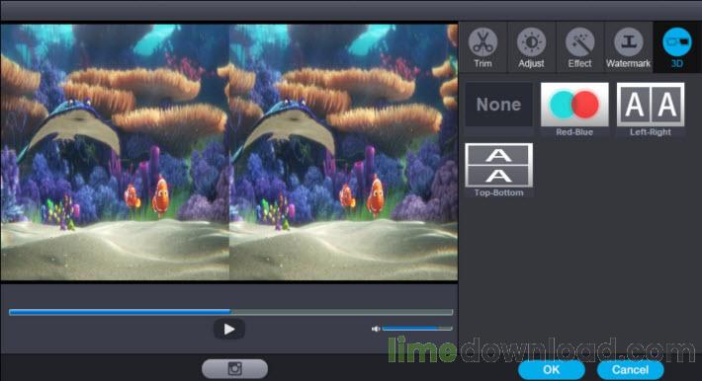Image resolution: width=702 pixels, height=381 pixels.
Task: Select the 3D glasses tab
Action: (x=676, y=47)
